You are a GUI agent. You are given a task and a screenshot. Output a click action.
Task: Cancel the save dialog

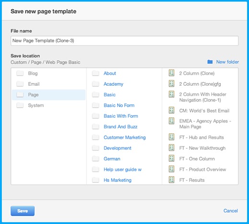coord(231,211)
